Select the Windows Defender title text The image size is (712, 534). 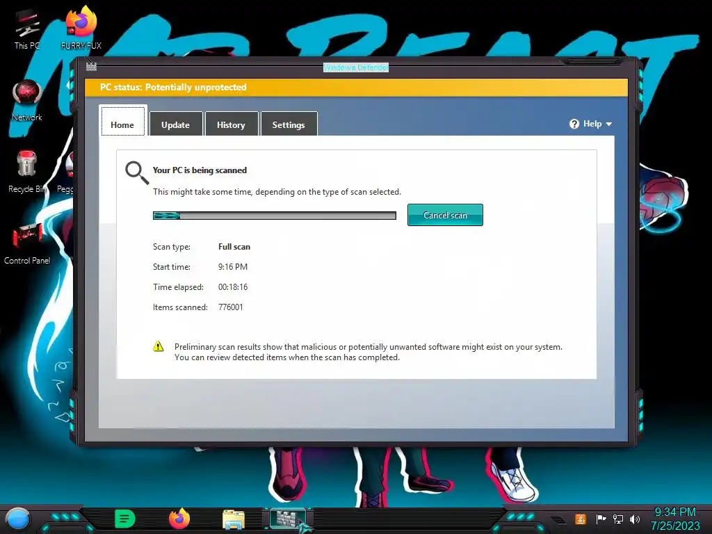pyautogui.click(x=355, y=67)
